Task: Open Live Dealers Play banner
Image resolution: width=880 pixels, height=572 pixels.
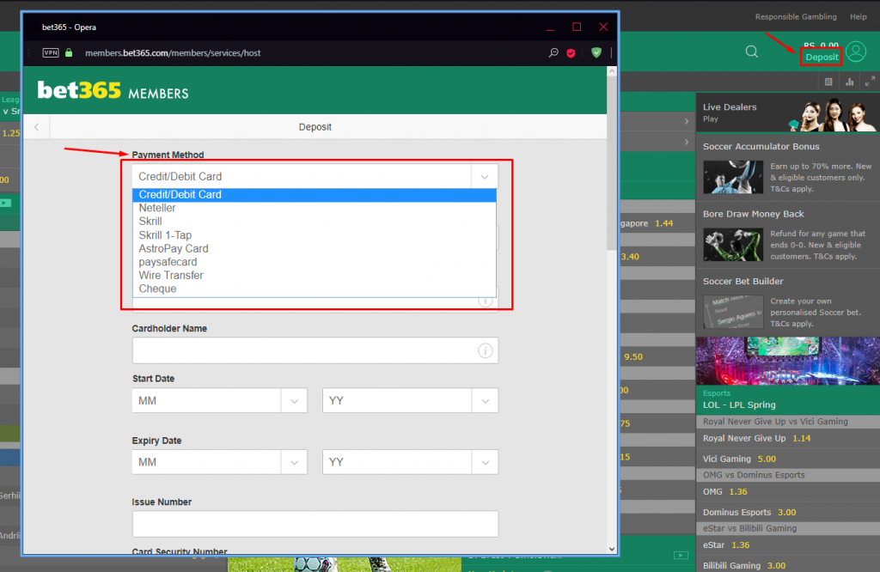Action: point(788,113)
